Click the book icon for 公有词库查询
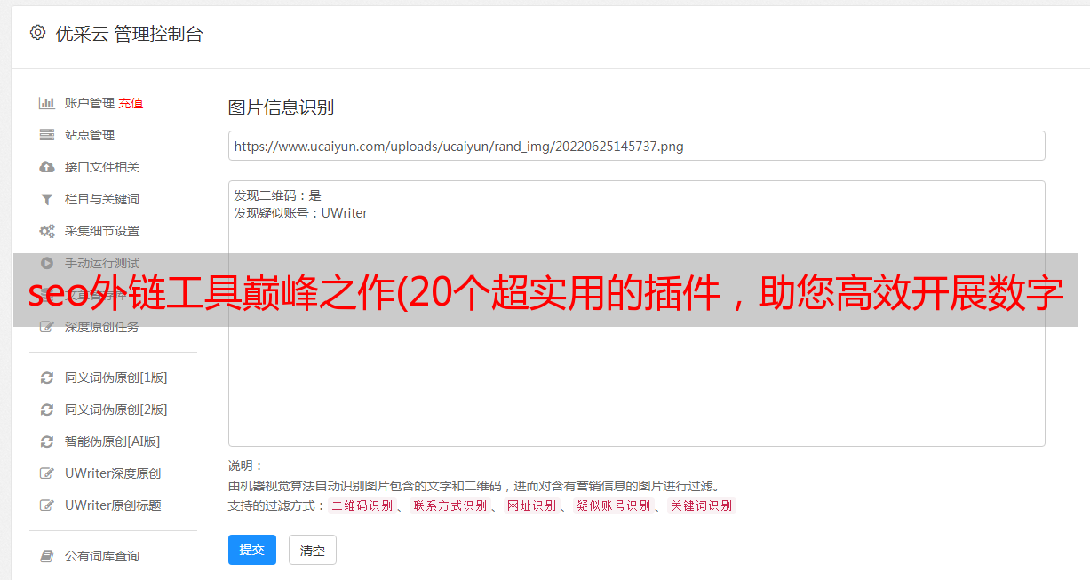The image size is (1090, 580). tap(47, 556)
